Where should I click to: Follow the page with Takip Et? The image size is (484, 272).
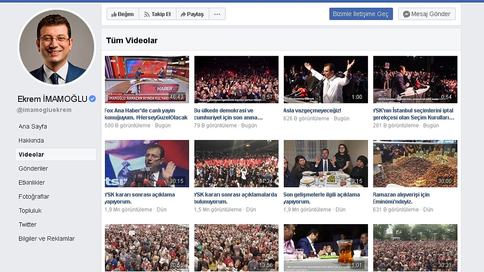coord(158,14)
